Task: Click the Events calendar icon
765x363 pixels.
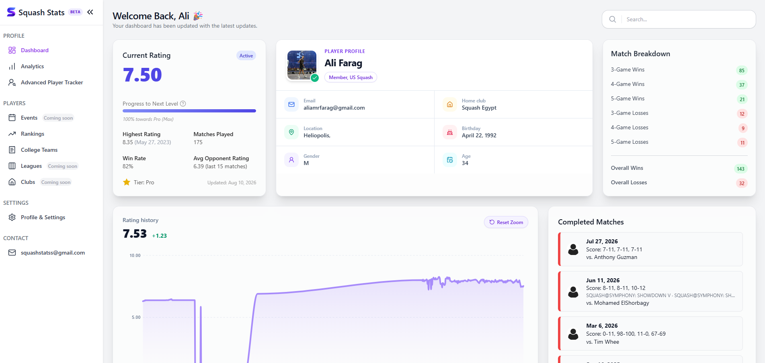Action: click(12, 118)
